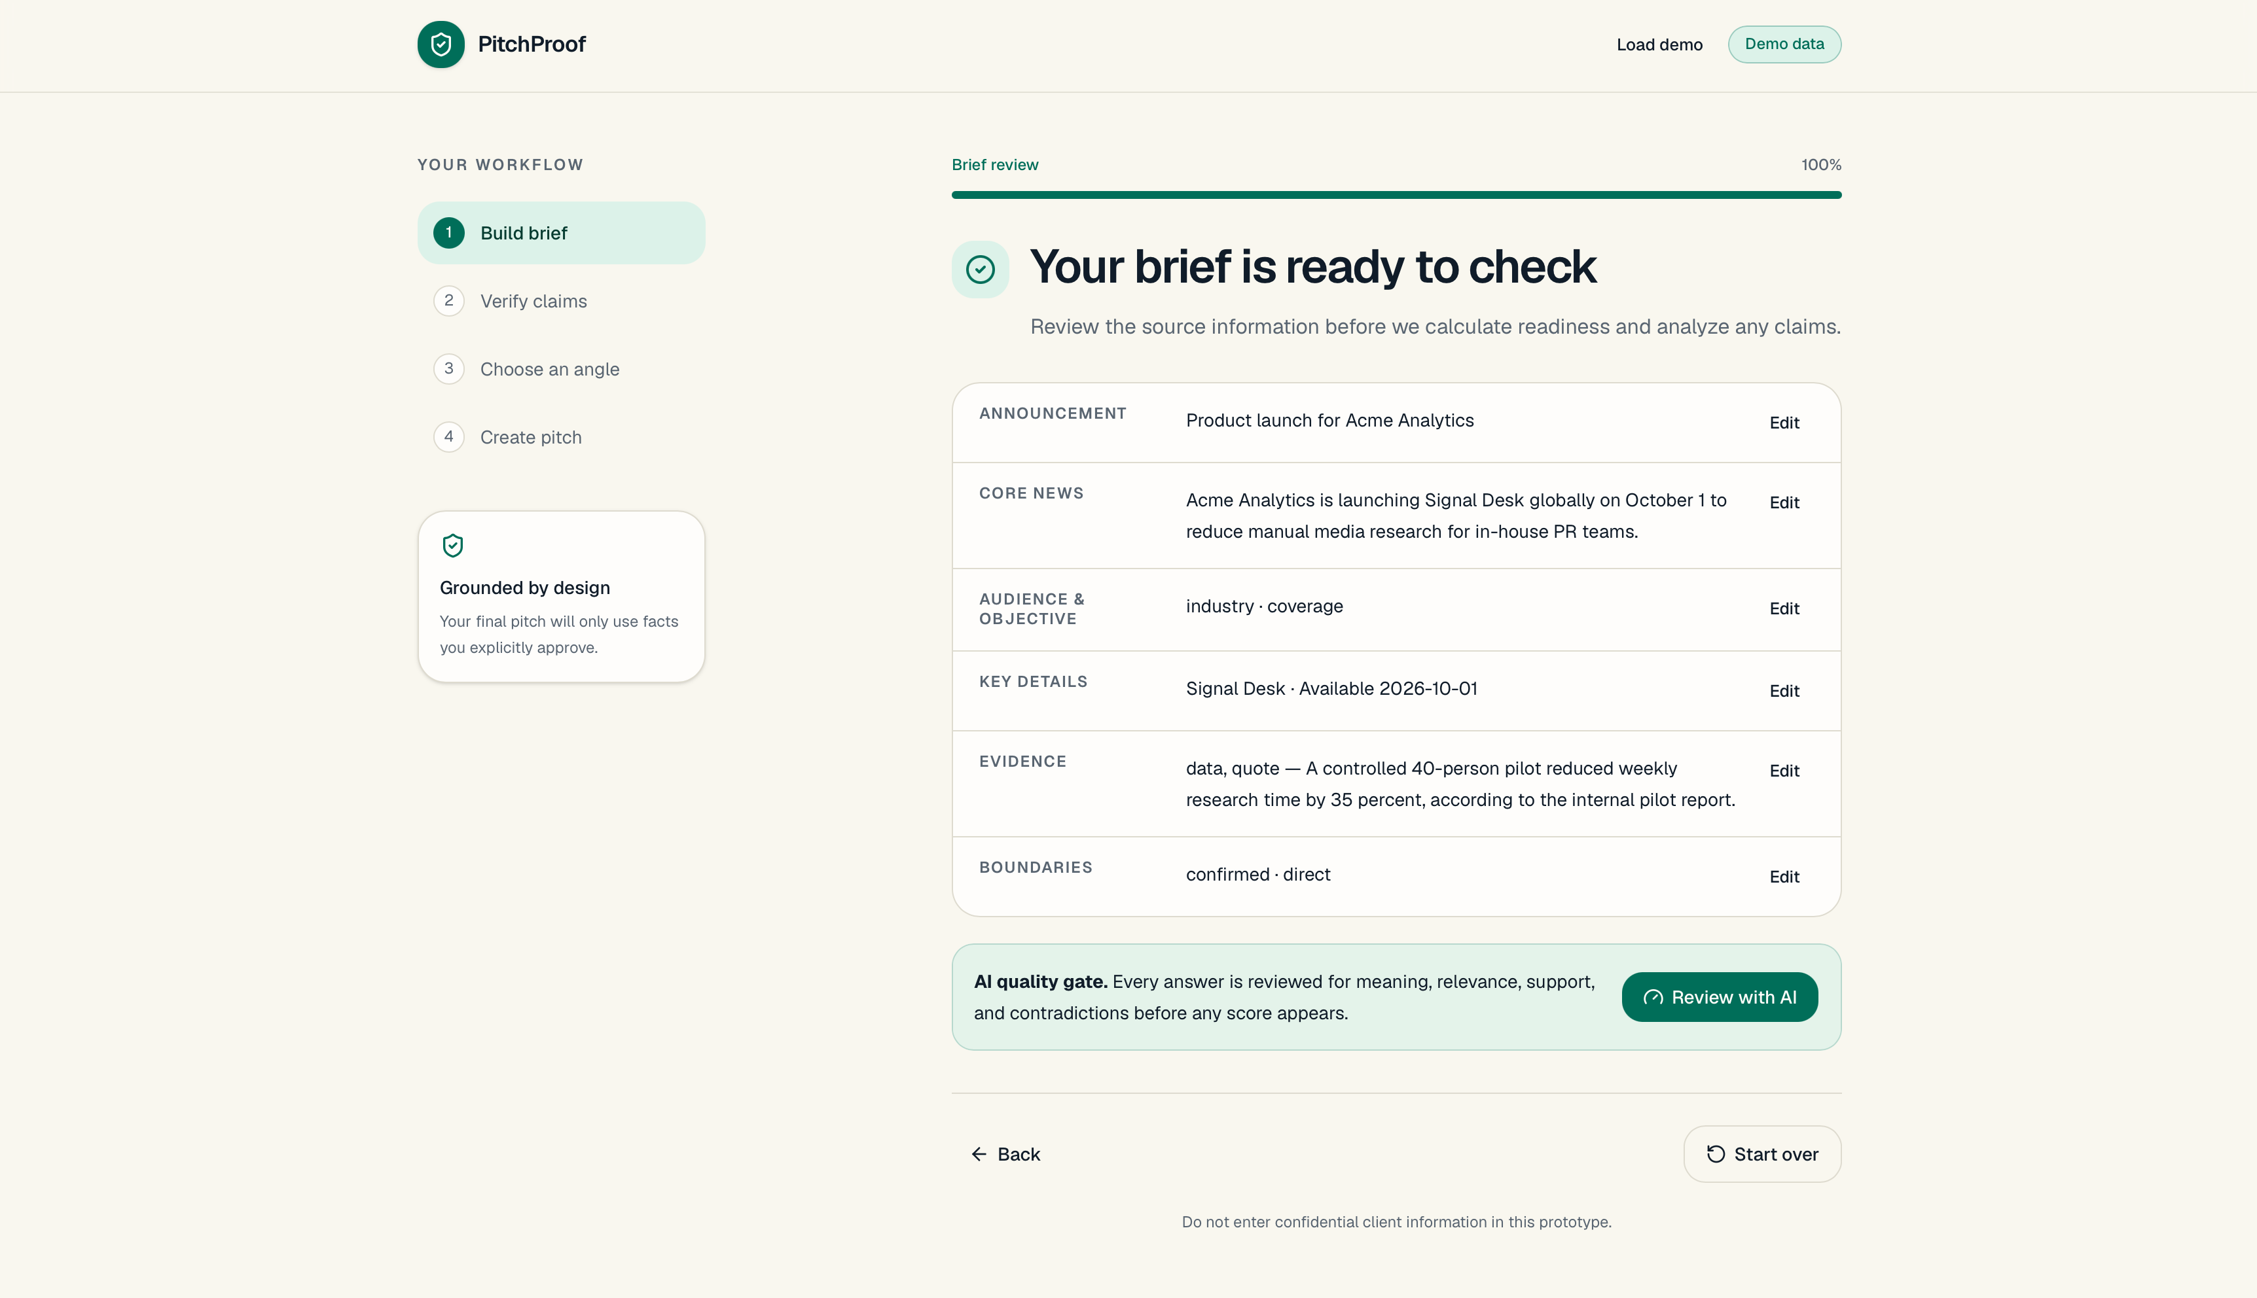Click step number 3 circle in workflow
This screenshot has width=2257, height=1298.
[448, 368]
